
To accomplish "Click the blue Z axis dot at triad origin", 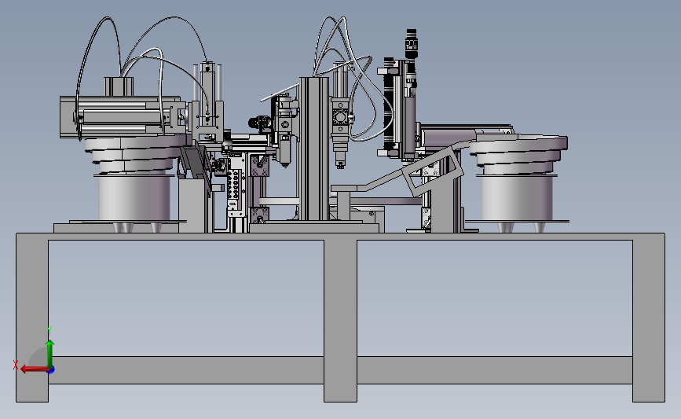I will [51, 370].
